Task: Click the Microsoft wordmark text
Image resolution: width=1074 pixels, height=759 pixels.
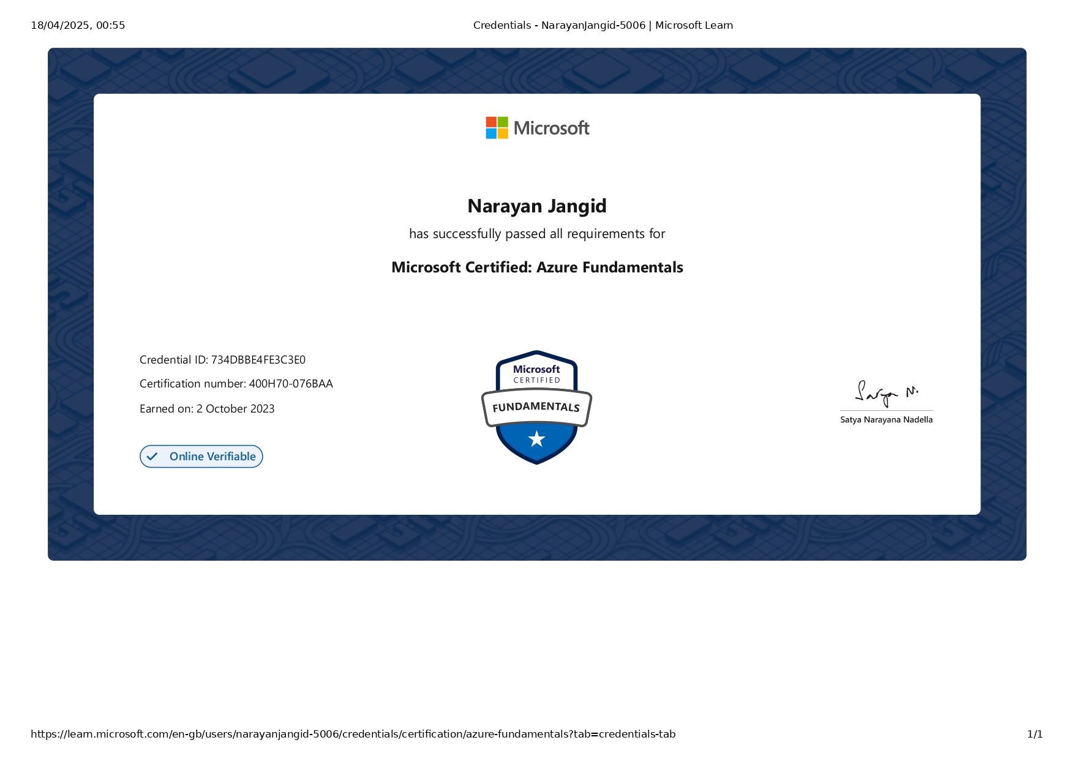Action: click(x=551, y=128)
